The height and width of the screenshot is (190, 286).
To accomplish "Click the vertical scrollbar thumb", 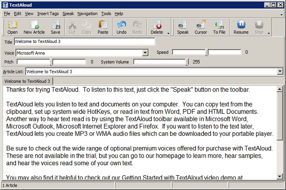I will (280, 116).
